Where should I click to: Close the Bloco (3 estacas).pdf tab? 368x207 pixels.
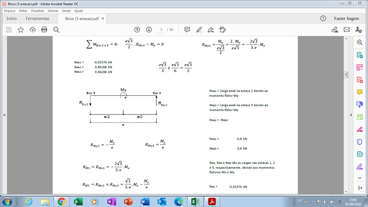pos(103,19)
